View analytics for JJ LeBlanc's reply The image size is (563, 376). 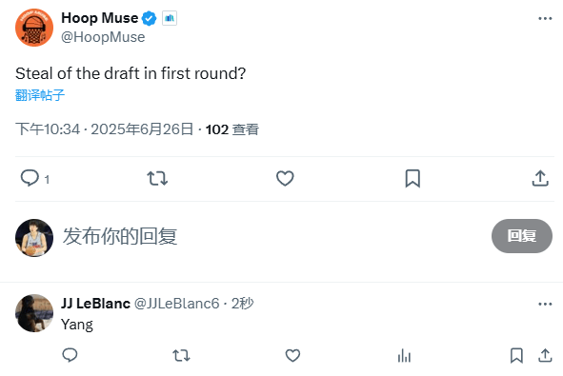(404, 356)
